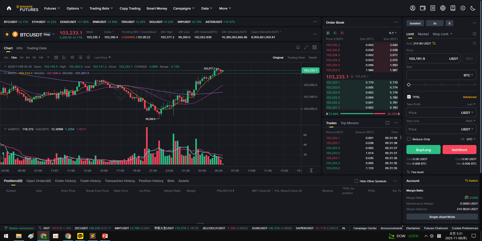
Task: Toggle the S position mode button
Action: [x=449, y=23]
